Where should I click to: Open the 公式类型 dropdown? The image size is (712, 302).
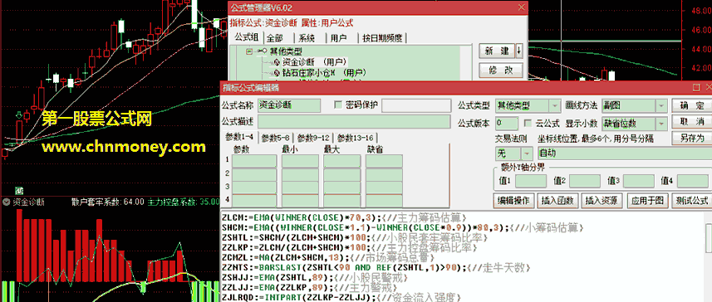click(555, 105)
